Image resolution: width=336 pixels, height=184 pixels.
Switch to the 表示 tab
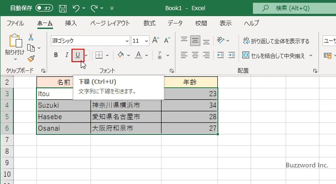pos(225,23)
